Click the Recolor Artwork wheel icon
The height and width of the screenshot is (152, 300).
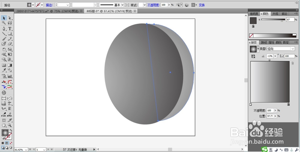(187, 5)
